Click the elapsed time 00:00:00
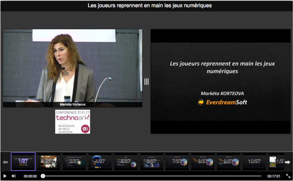Image resolution: width=293 pixels, height=181 pixels. click(30, 176)
